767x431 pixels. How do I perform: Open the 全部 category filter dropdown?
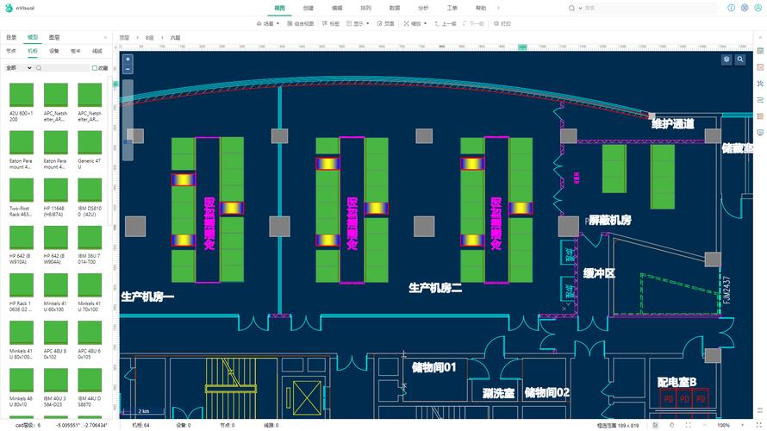pyautogui.click(x=19, y=68)
